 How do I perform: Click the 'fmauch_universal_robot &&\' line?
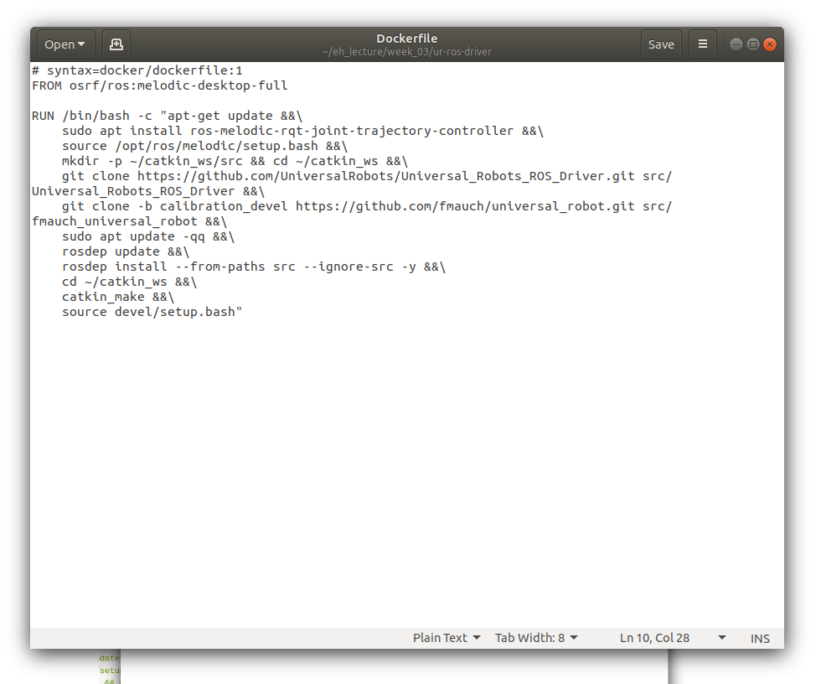pos(130,221)
